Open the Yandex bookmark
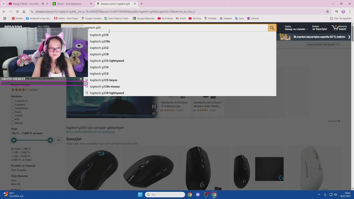354x199 pixels. tap(17, 19)
